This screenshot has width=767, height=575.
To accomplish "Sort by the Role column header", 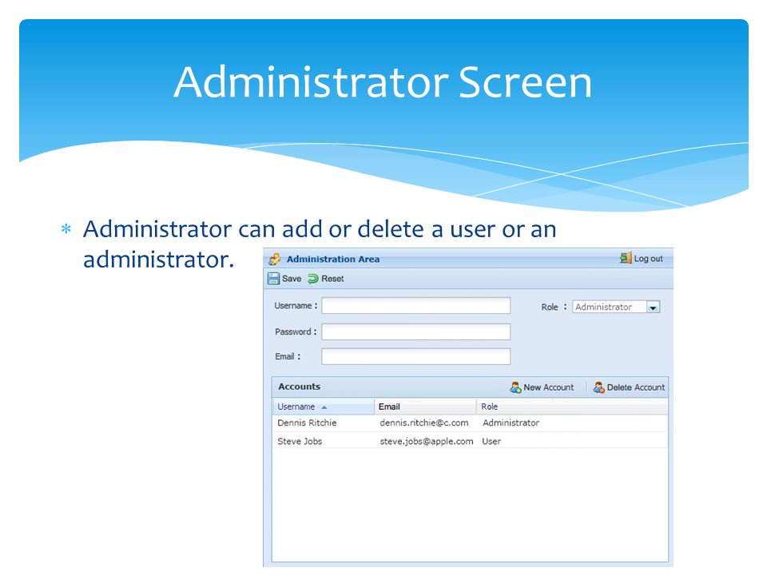I will click(x=572, y=406).
